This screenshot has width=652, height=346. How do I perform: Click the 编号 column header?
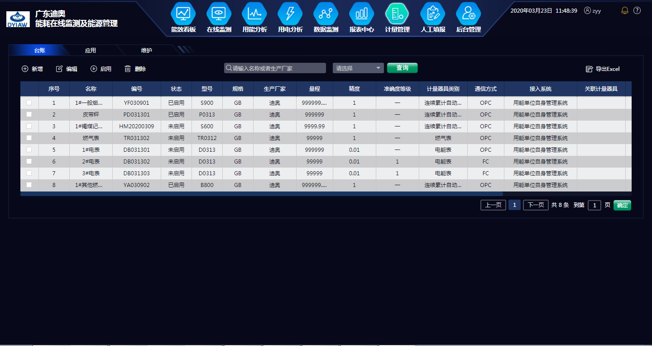pos(137,89)
